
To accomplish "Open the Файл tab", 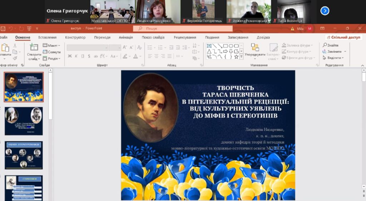I will 4,37.
